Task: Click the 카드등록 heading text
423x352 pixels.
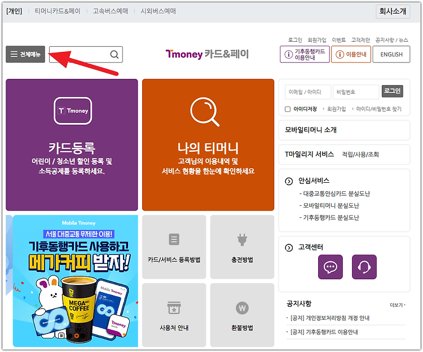Action: click(x=72, y=148)
